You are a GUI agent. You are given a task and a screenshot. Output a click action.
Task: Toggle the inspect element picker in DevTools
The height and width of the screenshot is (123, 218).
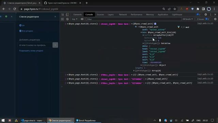coord(63,15)
